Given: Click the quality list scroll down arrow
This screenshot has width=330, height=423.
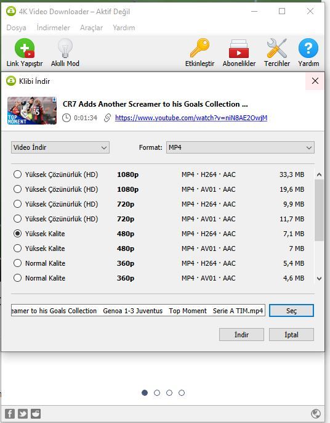Looking at the screenshot, I should (x=319, y=279).
